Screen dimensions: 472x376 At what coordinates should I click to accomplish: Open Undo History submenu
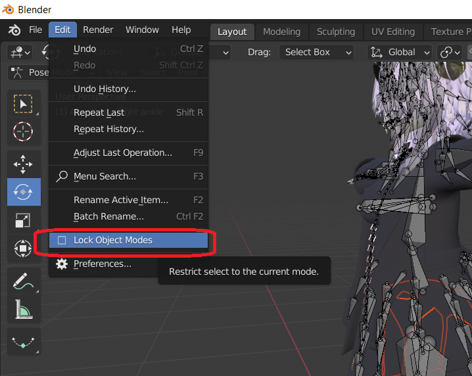point(129,89)
